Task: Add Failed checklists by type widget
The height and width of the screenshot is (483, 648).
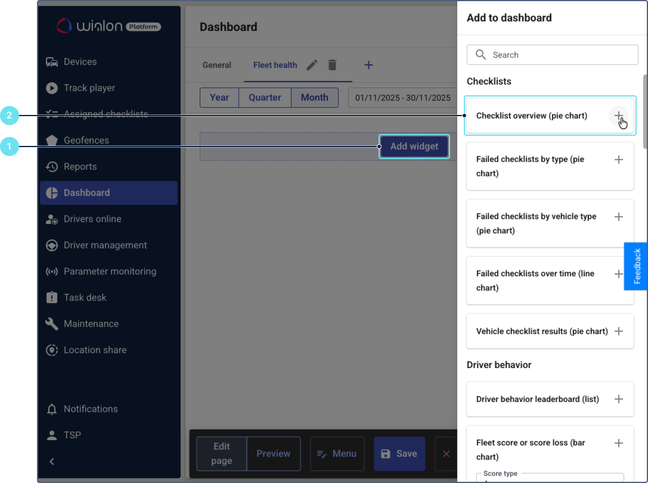Action: point(618,160)
